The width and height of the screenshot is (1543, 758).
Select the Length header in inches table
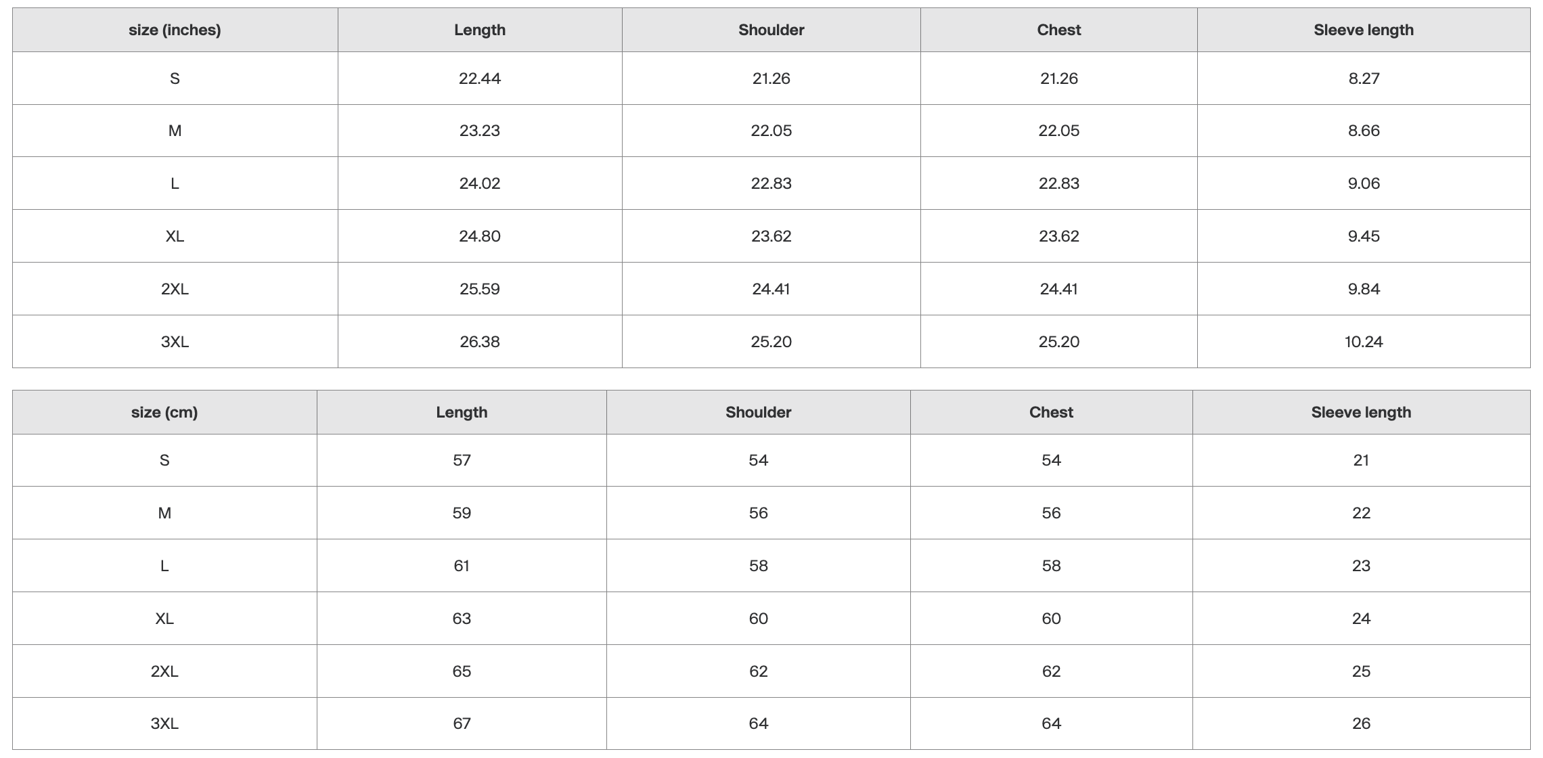pos(480,30)
